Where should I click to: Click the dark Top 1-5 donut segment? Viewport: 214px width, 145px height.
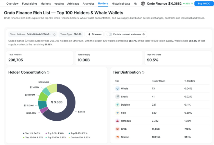point(71,104)
